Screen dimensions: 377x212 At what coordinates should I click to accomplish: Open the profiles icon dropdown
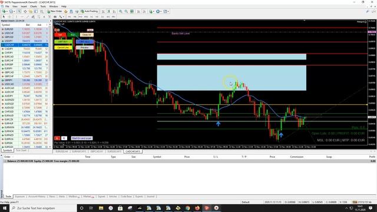(12, 11)
